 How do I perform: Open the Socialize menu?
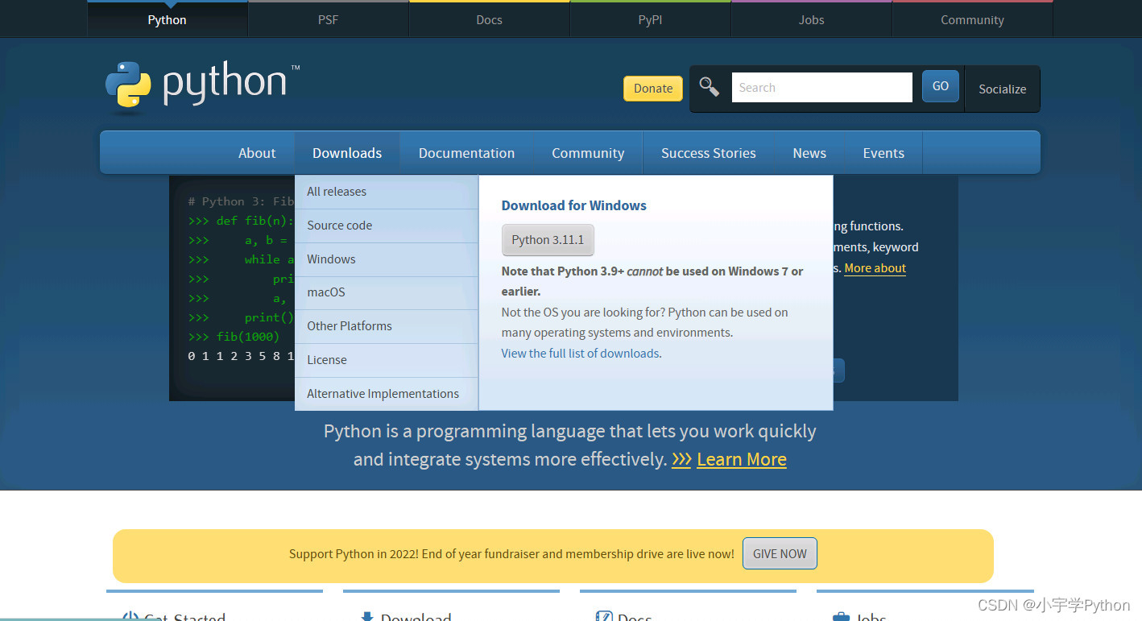pyautogui.click(x=1002, y=89)
